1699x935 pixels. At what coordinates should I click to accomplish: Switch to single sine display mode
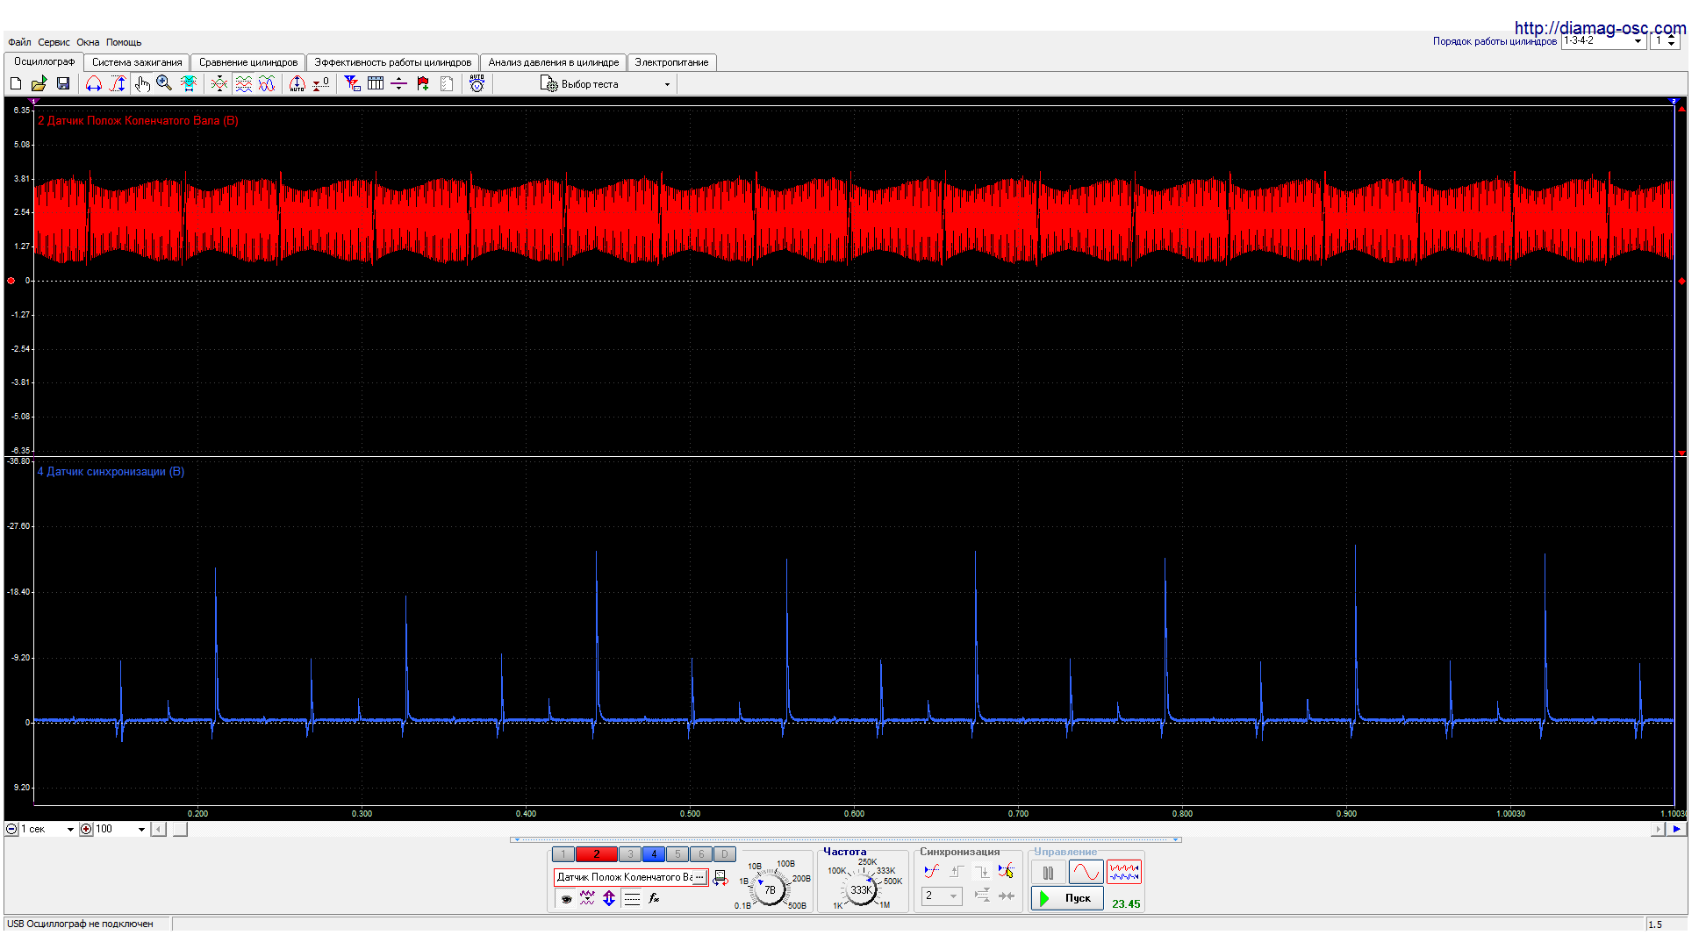pyautogui.click(x=1086, y=873)
